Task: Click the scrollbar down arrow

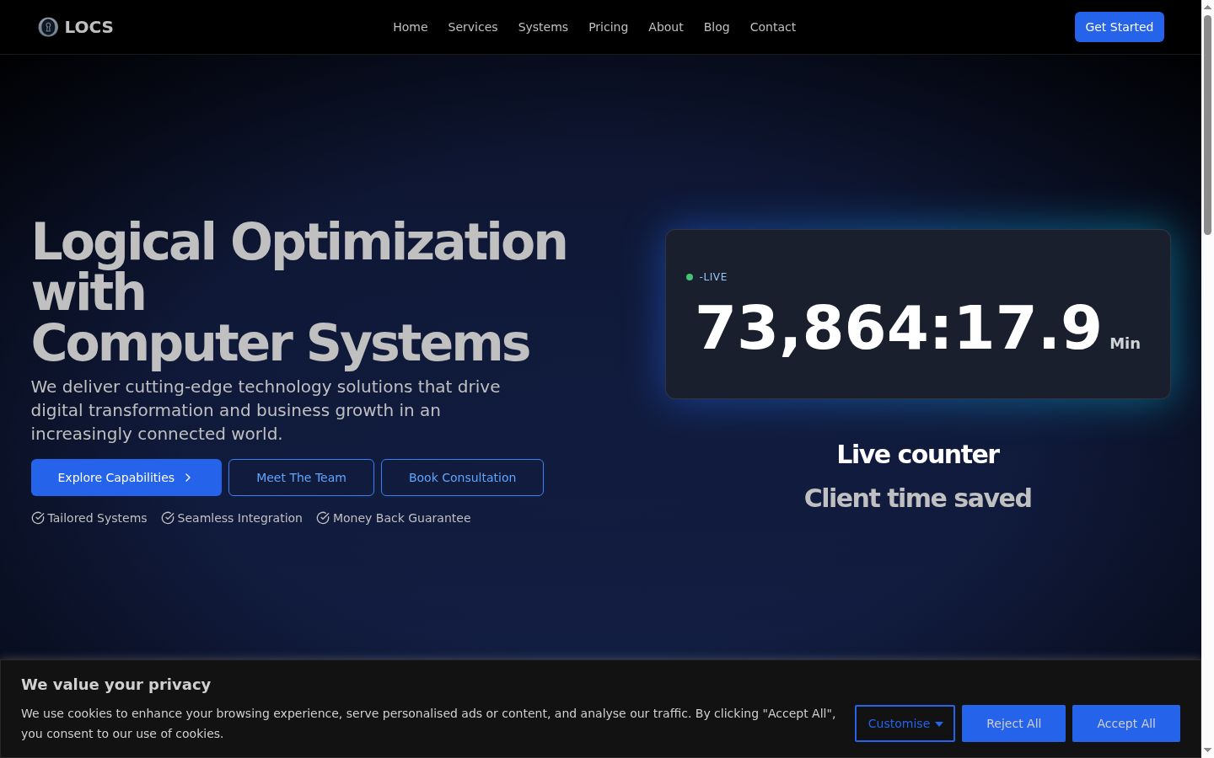Action: coord(1207,750)
